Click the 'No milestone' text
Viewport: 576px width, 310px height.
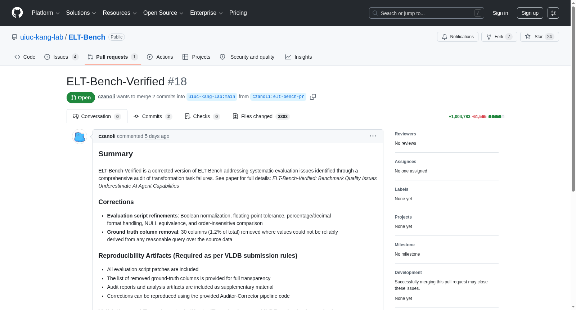[408, 254]
